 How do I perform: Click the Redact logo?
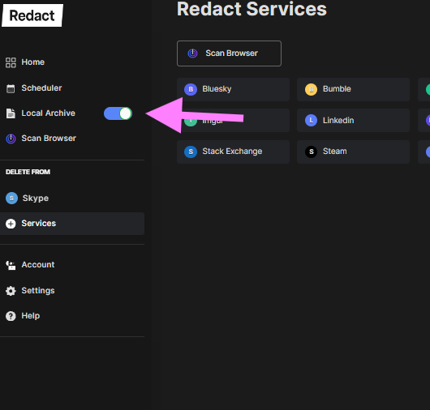pos(32,15)
